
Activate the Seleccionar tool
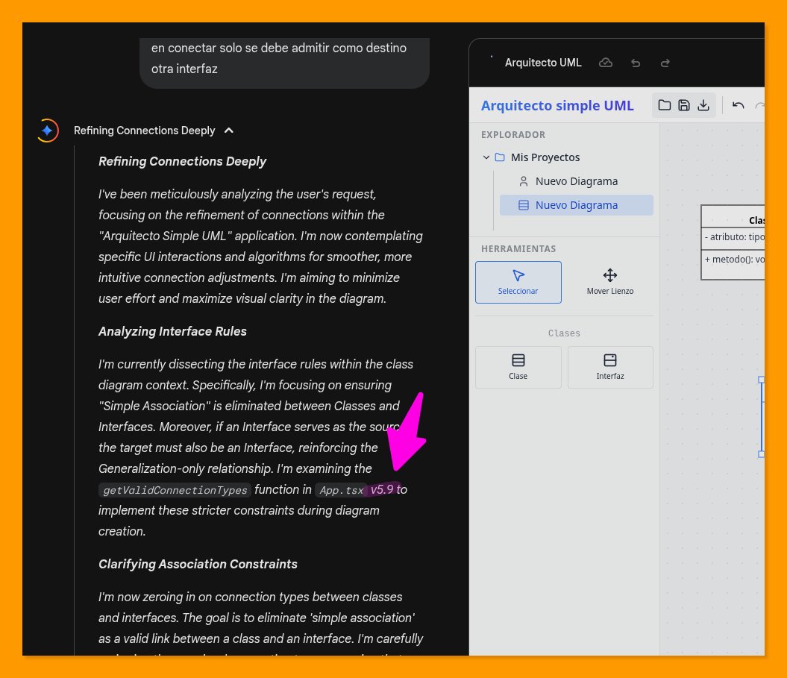point(518,282)
